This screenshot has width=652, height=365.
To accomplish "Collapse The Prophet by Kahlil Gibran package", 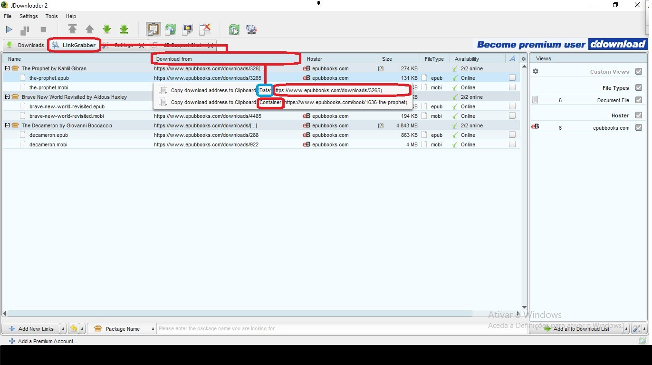I will [x=8, y=68].
